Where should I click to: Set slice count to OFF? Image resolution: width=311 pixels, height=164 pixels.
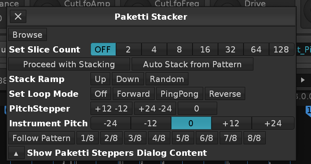point(103,50)
